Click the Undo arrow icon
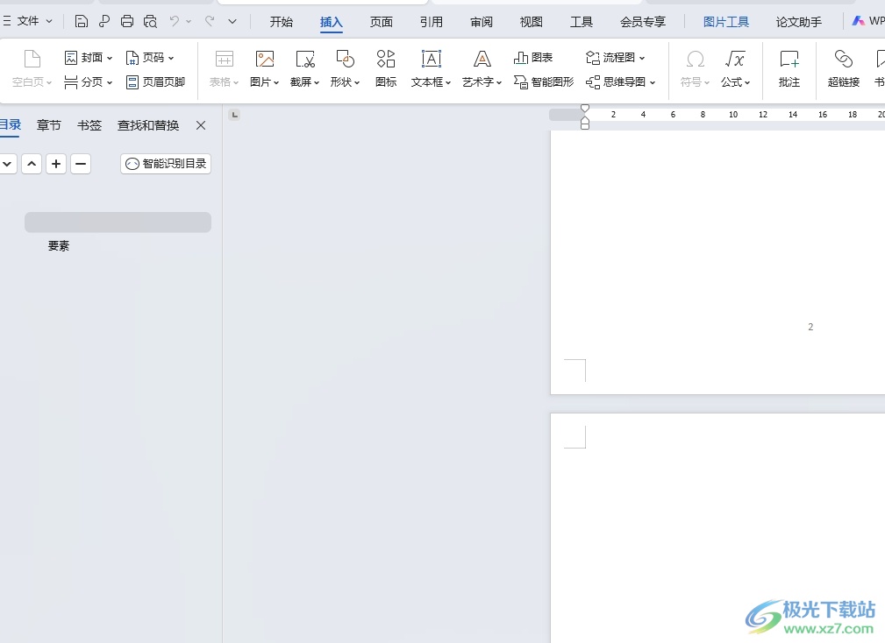 coord(175,21)
